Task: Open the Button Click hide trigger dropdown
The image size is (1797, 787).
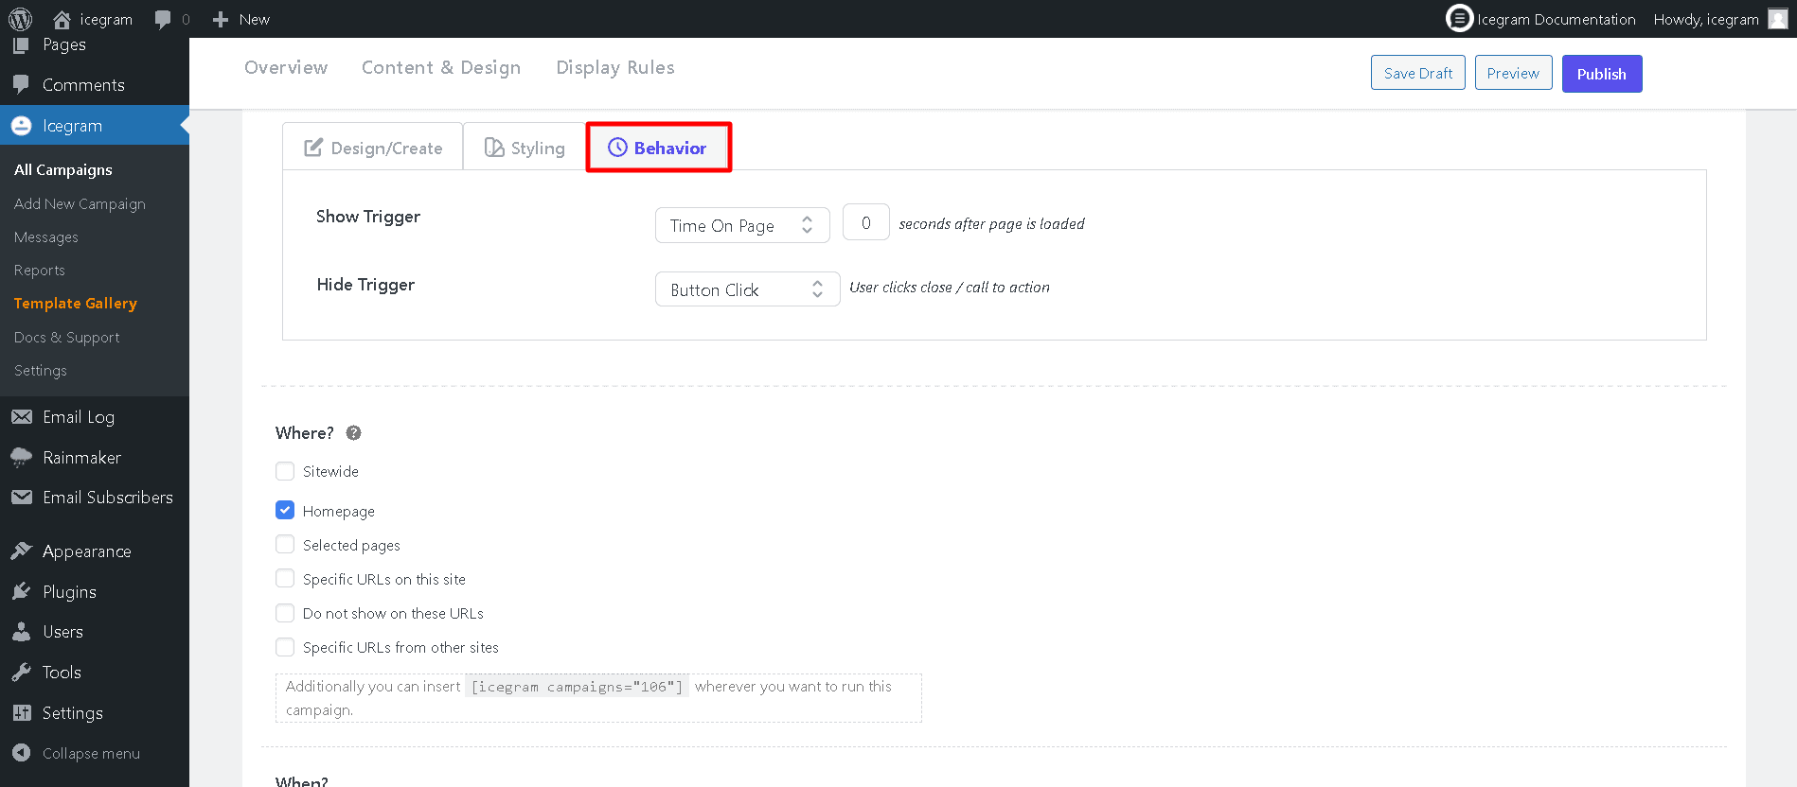Action: pos(747,289)
